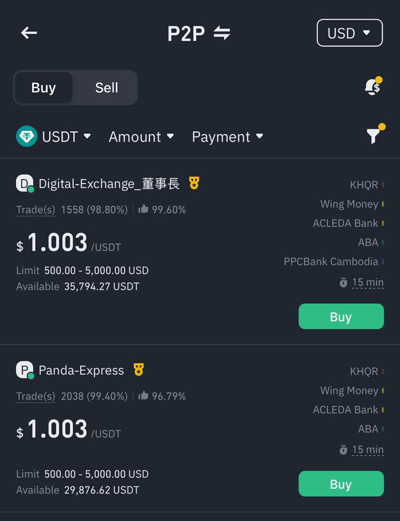Tap the Panda-Express merchant avatar
Screen dimensions: 400x521
pos(25,370)
